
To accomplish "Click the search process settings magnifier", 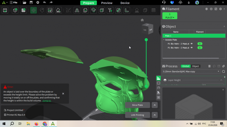I will [x=223, y=71].
